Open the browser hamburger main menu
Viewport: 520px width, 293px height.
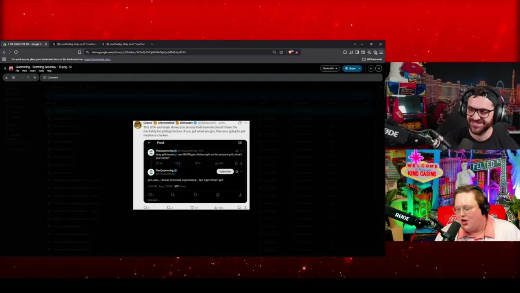point(381,52)
